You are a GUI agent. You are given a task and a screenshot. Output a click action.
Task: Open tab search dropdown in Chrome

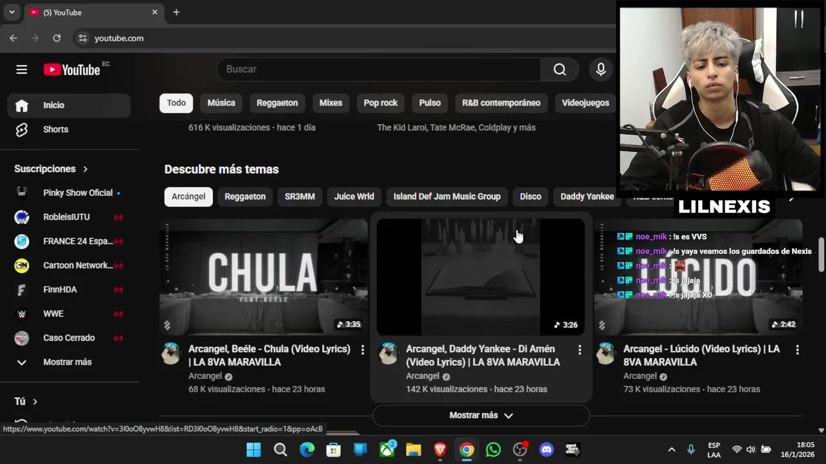coord(12,12)
